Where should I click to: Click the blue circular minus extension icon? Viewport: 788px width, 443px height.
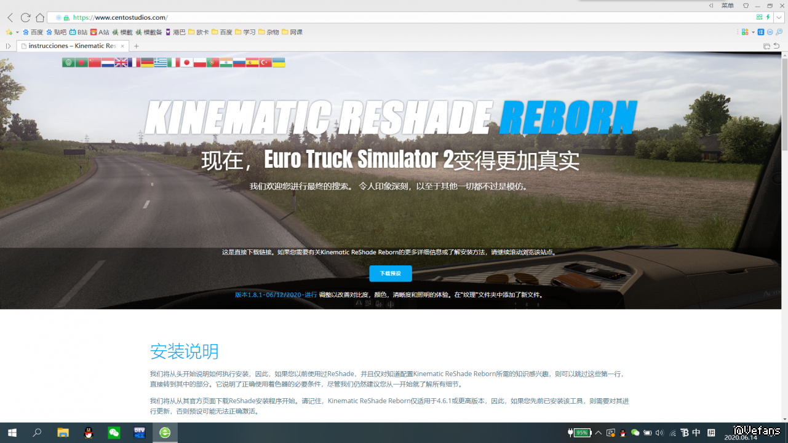tap(770, 32)
